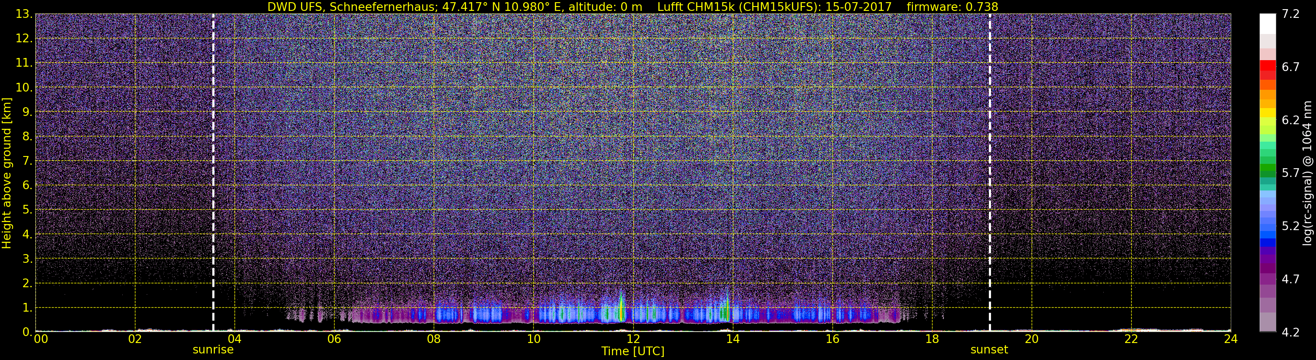
Task: Click the time tick '06'
Action: 334,339
